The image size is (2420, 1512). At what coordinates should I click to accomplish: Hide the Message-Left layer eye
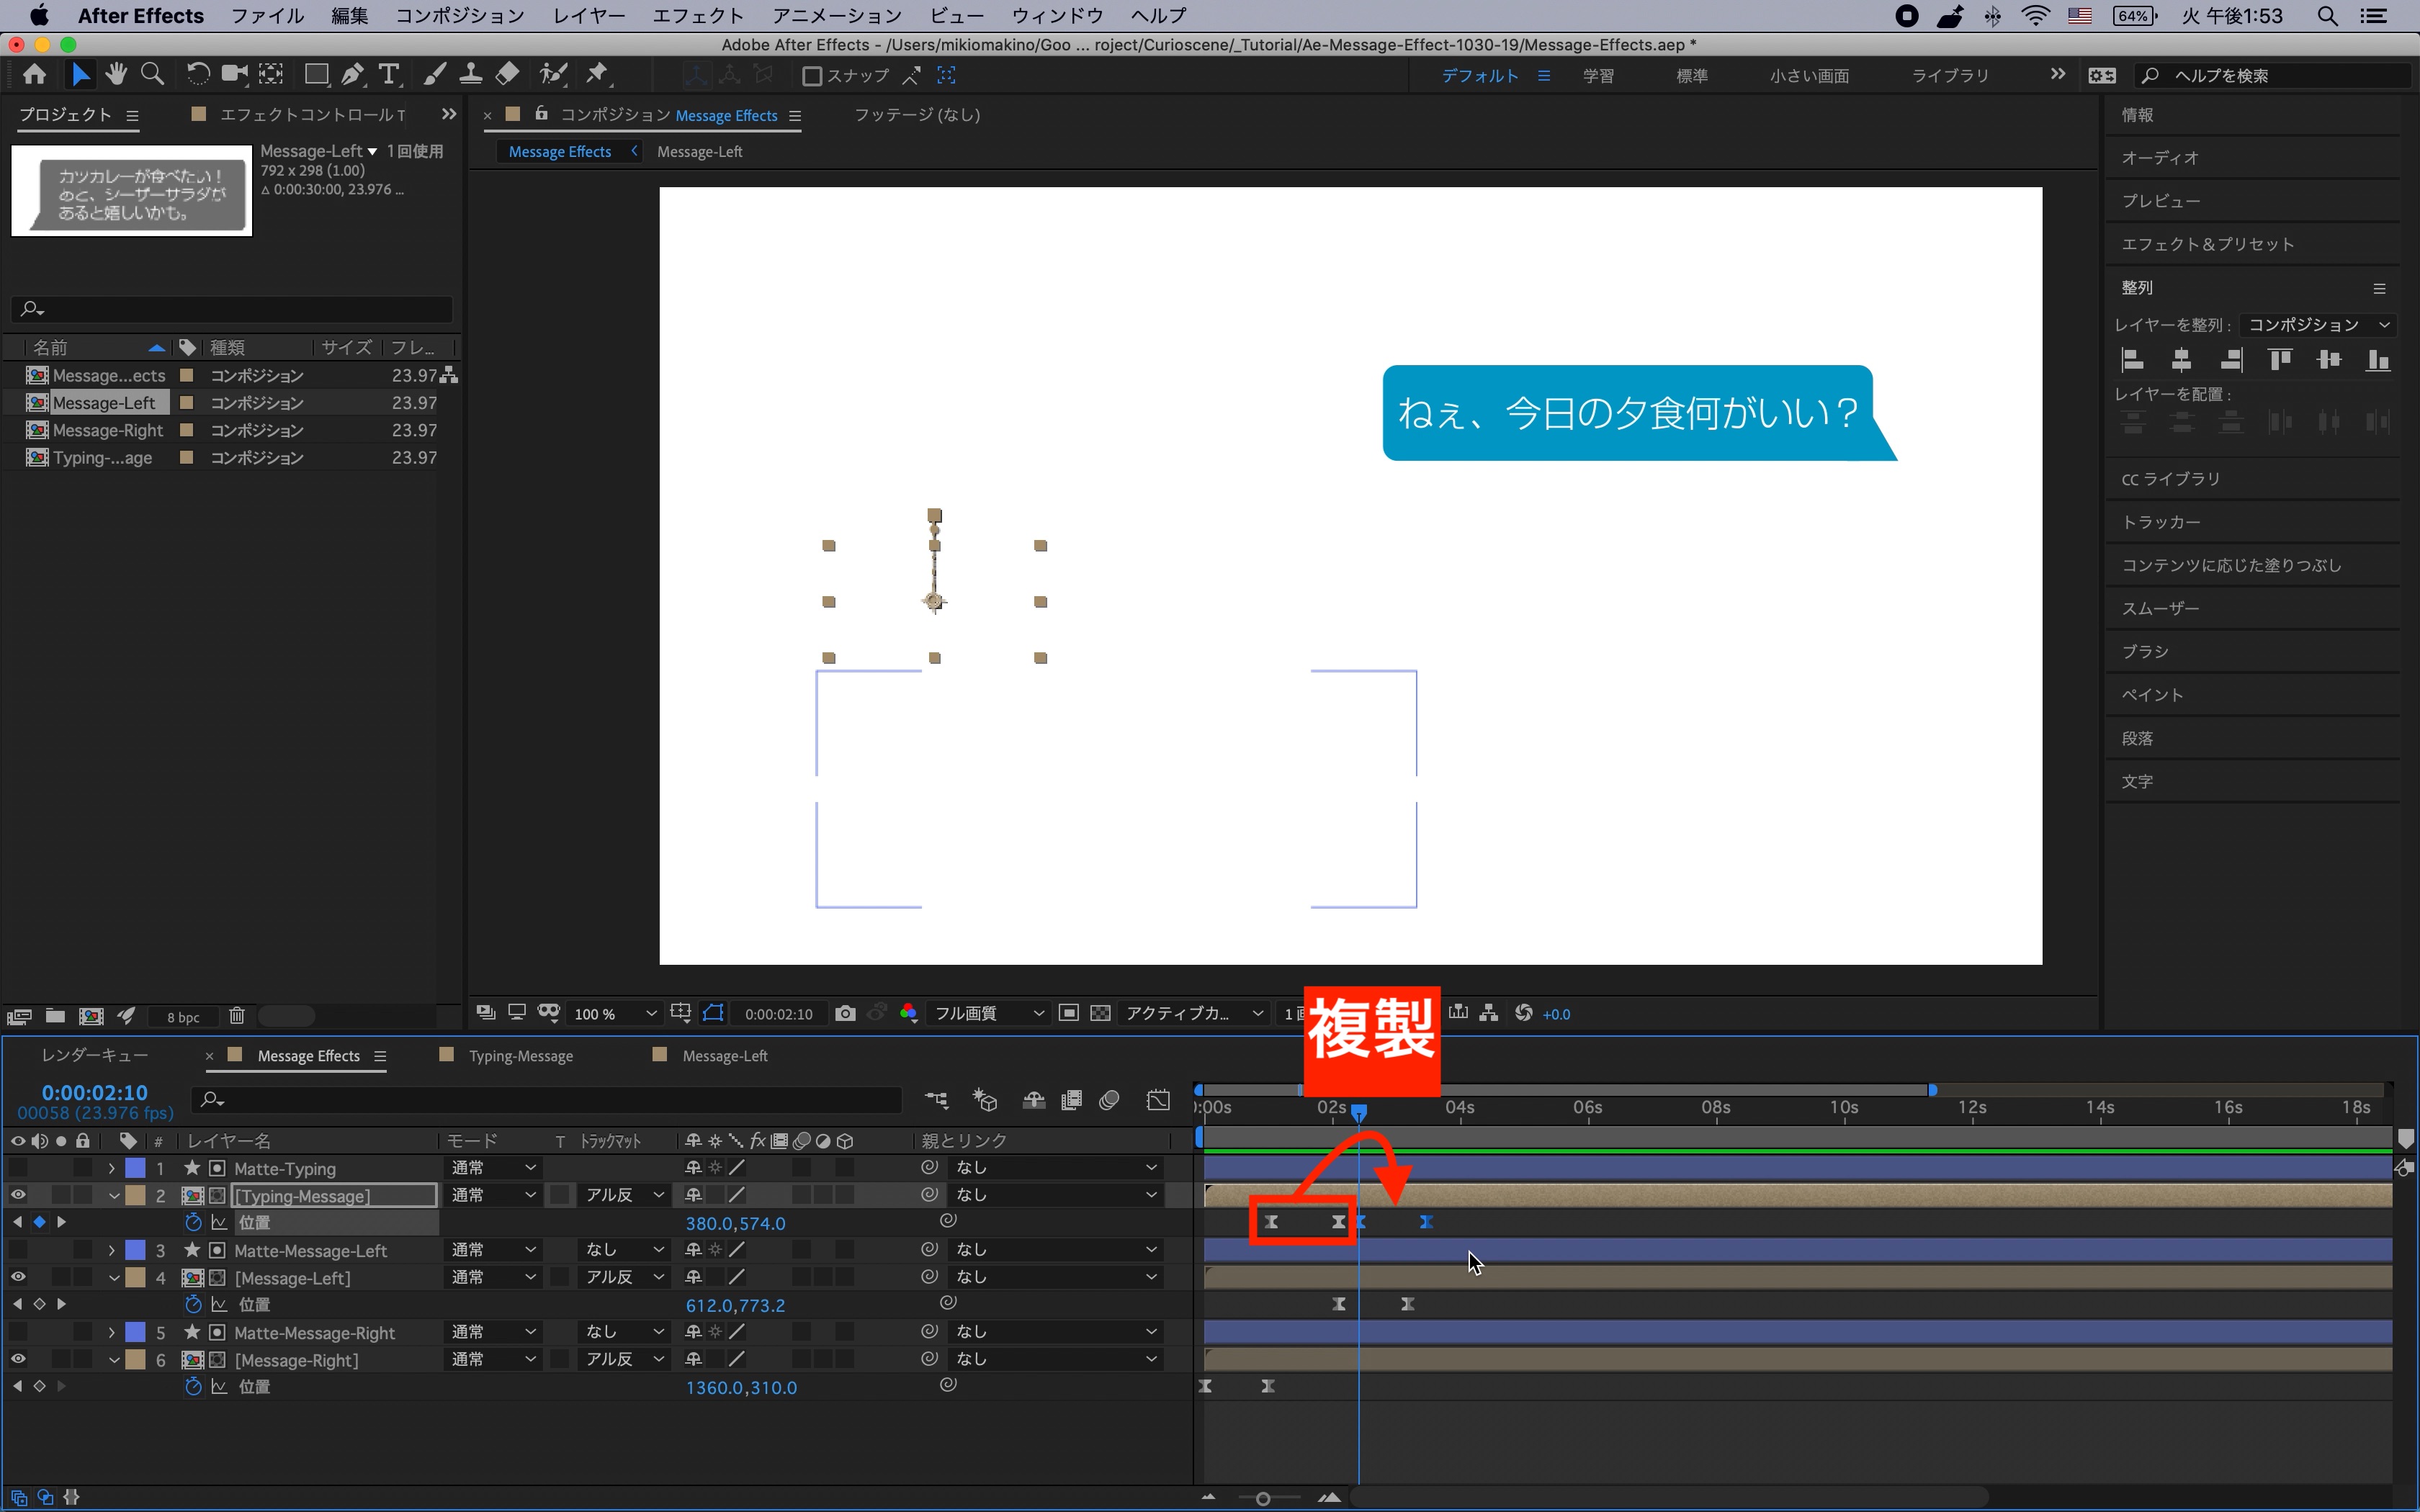(18, 1277)
